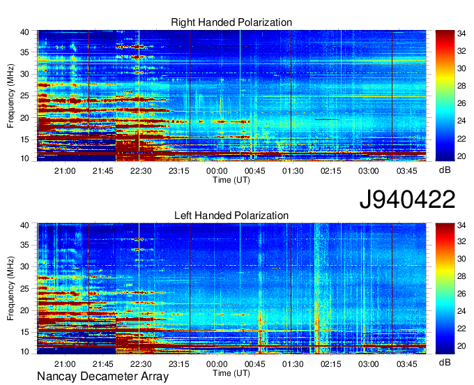This screenshot has height=385, width=474.
Task: Click the 24 dB value on bottom color bar
Action: (461, 311)
